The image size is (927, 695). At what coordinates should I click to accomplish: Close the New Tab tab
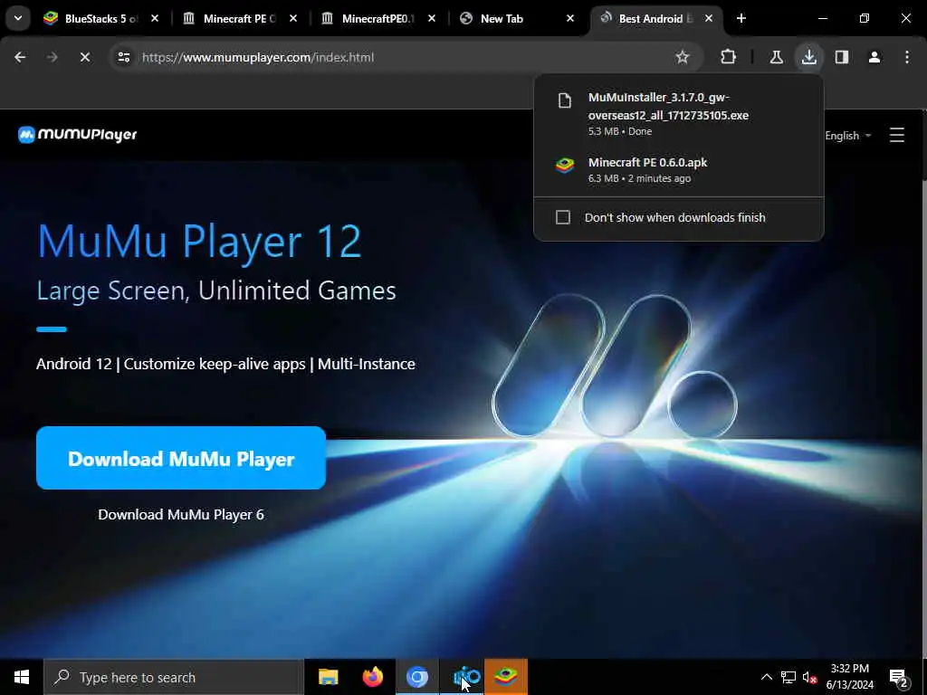570,18
